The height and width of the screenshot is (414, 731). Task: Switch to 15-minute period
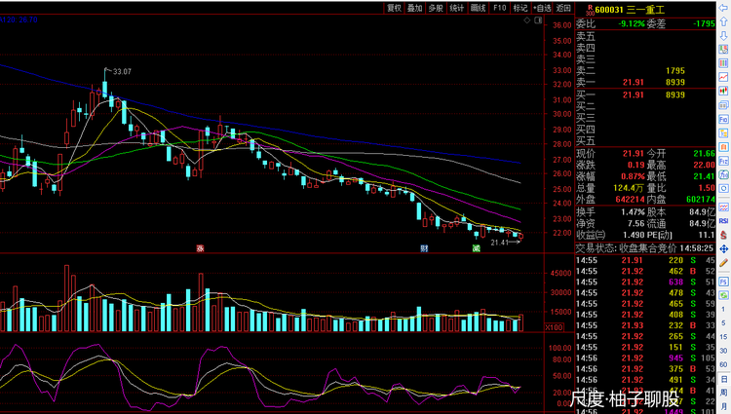[x=723, y=337]
